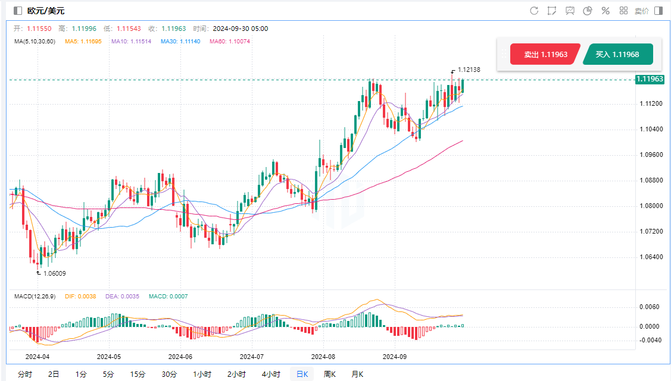Switch to the 月K monthly chart tab

[357, 374]
